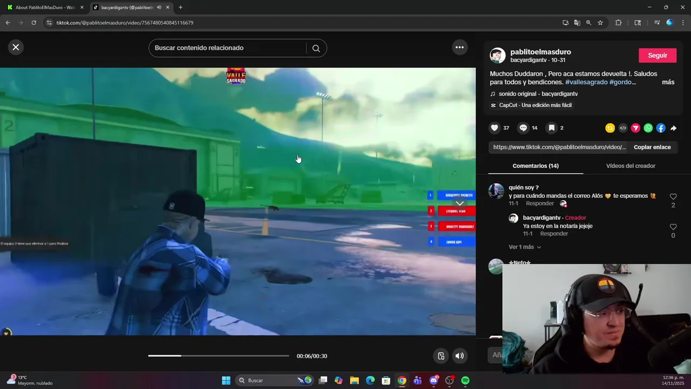The image size is (691, 389).
Task: Go to next video with down chevron
Action: [x=459, y=204]
